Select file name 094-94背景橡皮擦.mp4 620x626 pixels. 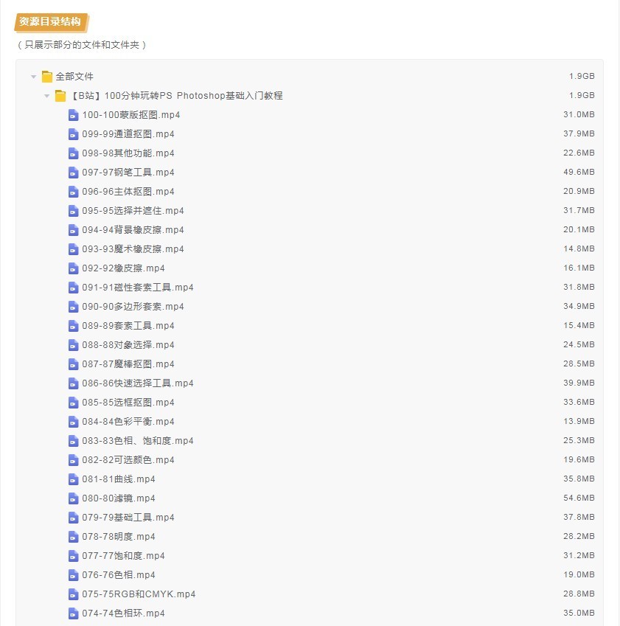[133, 230]
